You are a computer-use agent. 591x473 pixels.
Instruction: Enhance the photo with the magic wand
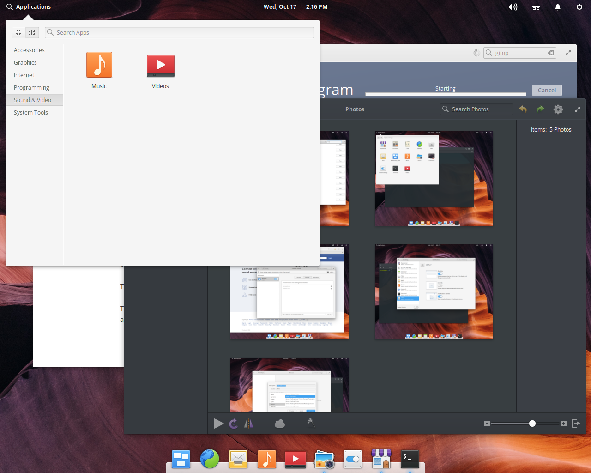(x=311, y=423)
